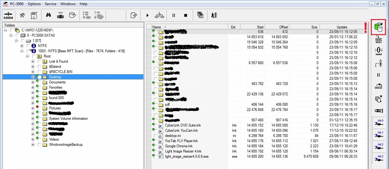Collapse the Root tree node
This screenshot has height=169, width=389.
click(x=27, y=56)
